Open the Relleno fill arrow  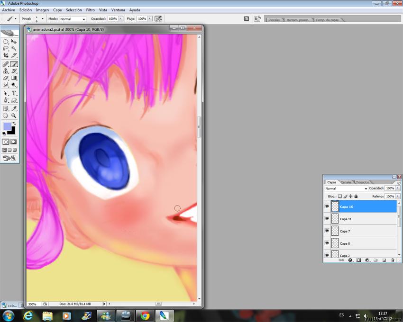(x=398, y=196)
